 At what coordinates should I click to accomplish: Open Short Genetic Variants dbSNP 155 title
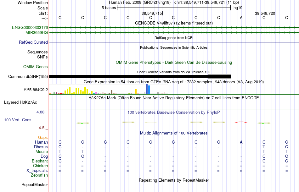(x=174, y=72)
